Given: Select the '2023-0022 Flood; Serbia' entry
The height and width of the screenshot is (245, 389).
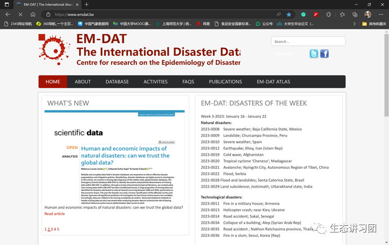Looking at the screenshot, I should (223, 174).
